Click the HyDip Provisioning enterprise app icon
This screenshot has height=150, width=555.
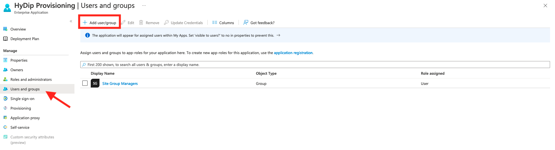click(x=7, y=8)
